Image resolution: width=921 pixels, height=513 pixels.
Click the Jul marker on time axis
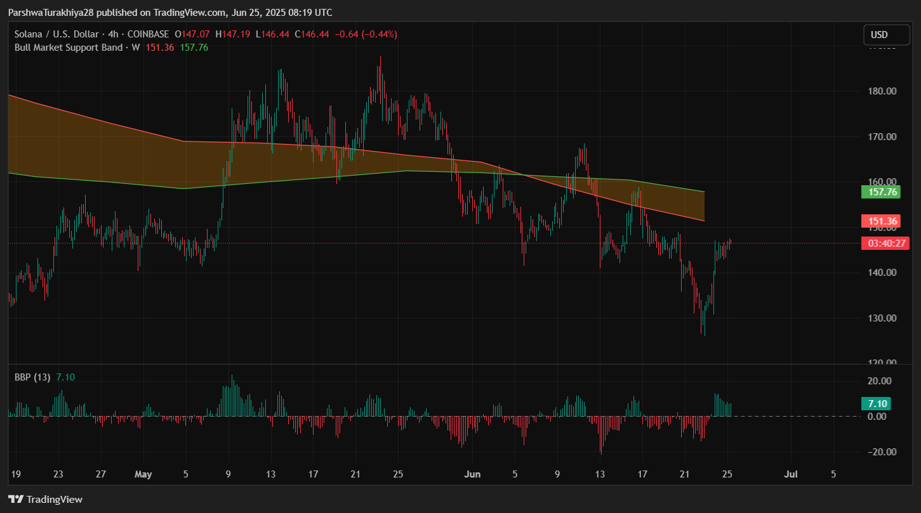(x=791, y=474)
